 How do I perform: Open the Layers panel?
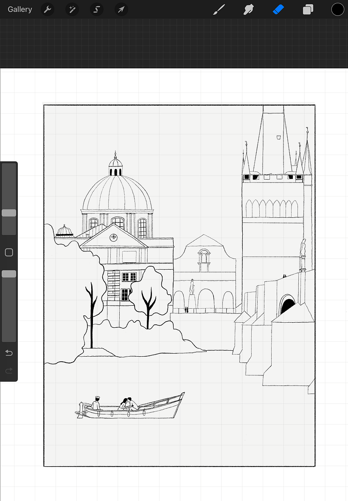[308, 9]
